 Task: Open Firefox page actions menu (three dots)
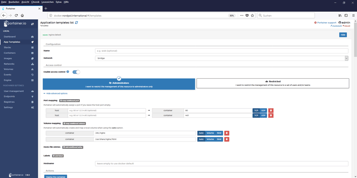click(x=241, y=16)
